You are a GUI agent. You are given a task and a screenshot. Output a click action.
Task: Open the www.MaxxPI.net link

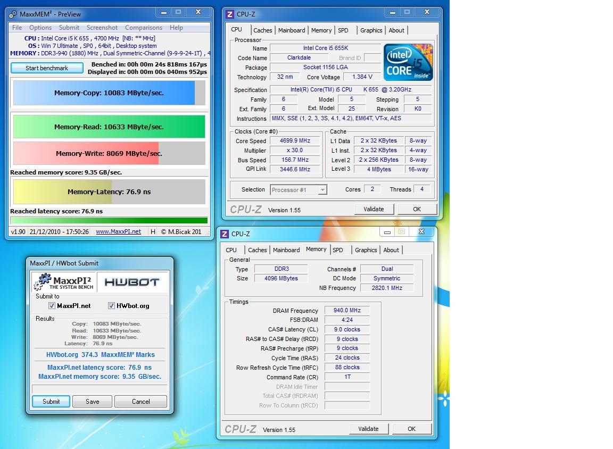click(x=119, y=231)
